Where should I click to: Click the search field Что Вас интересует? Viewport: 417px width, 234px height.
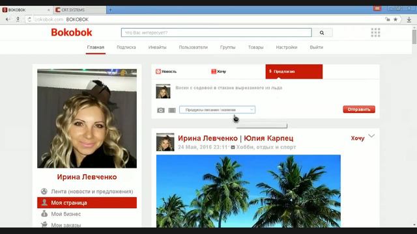coord(216,32)
